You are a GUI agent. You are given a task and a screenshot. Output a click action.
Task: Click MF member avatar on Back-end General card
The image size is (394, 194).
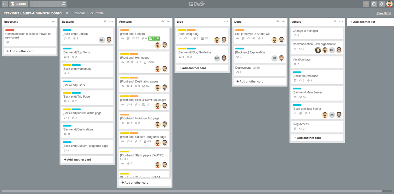[102, 40]
